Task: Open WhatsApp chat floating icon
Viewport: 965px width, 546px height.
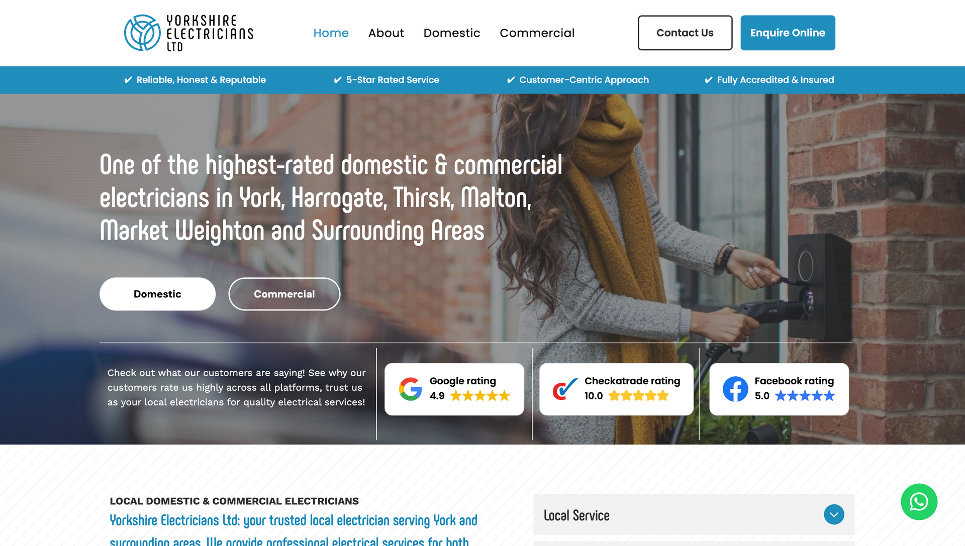Action: 919,502
